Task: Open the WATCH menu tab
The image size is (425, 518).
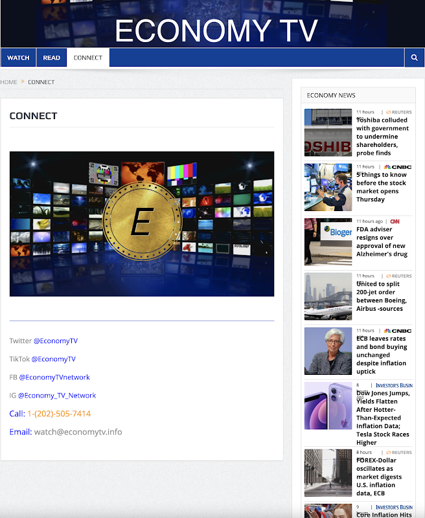Action: pos(18,58)
